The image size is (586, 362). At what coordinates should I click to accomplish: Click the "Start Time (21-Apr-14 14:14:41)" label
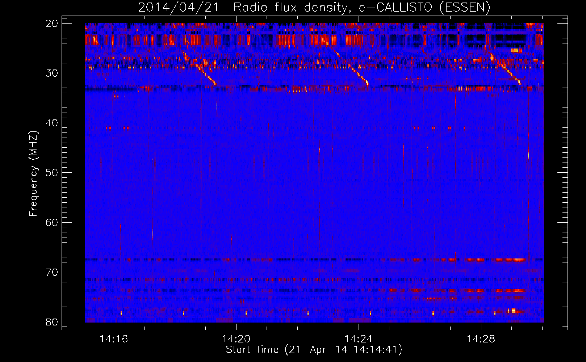click(314, 350)
